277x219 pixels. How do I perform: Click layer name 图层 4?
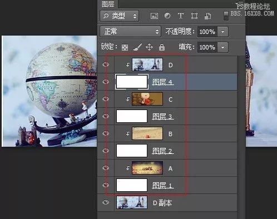click(x=162, y=82)
